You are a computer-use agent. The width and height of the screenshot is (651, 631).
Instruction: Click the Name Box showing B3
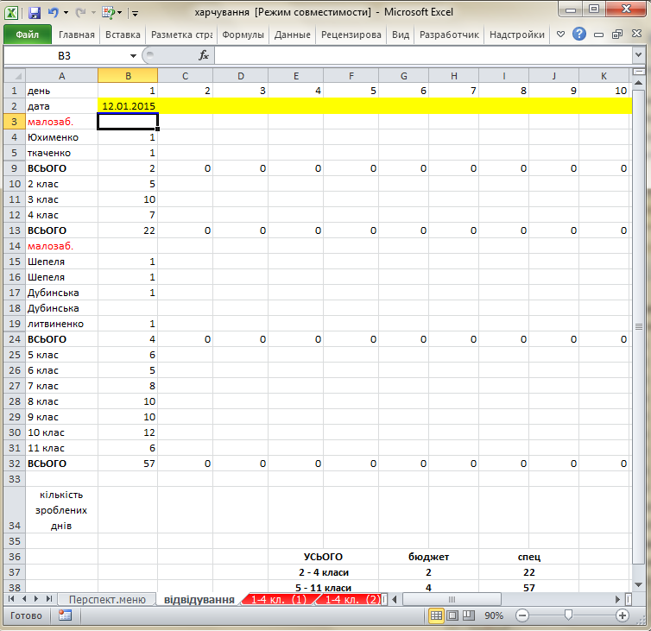65,55
